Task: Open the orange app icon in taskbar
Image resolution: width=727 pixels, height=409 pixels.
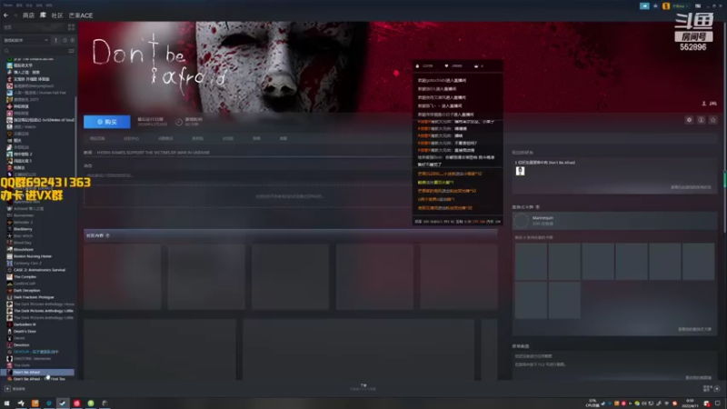Action: click(x=35, y=404)
